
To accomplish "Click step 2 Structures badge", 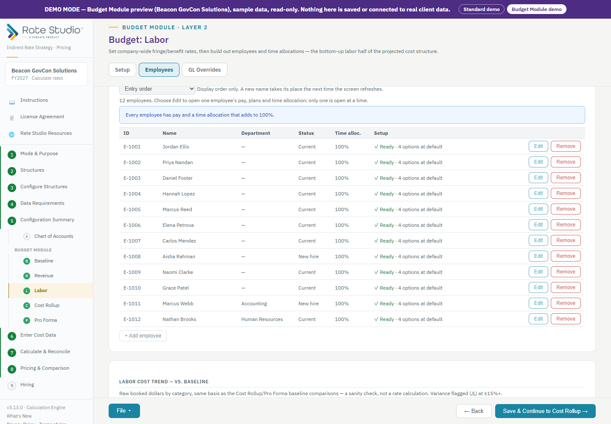I will tap(12, 171).
